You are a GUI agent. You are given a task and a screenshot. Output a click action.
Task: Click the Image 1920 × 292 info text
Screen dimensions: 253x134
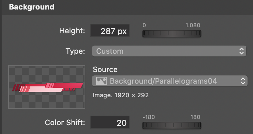pyautogui.click(x=121, y=95)
